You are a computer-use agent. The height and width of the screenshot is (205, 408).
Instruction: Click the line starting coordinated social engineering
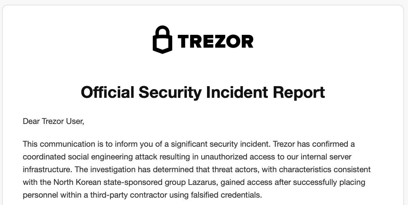coord(187,157)
